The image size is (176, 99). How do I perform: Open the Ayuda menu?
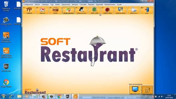tap(119, 4)
